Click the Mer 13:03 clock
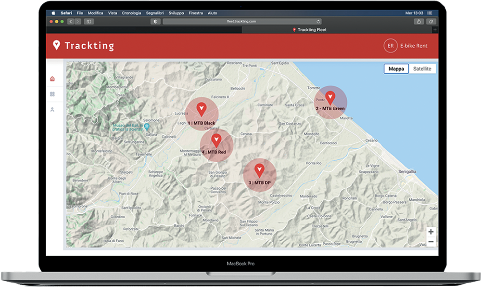The height and width of the screenshot is (287, 481). coord(414,13)
